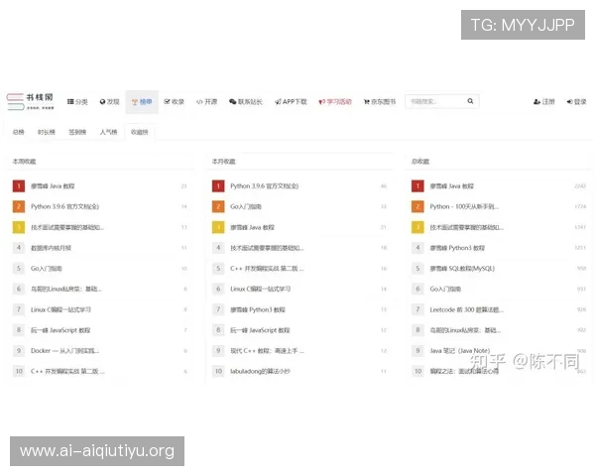Open weekly rank 2 Python 3.9.6 官方文档
This screenshot has height=476, width=595.
coord(64,206)
